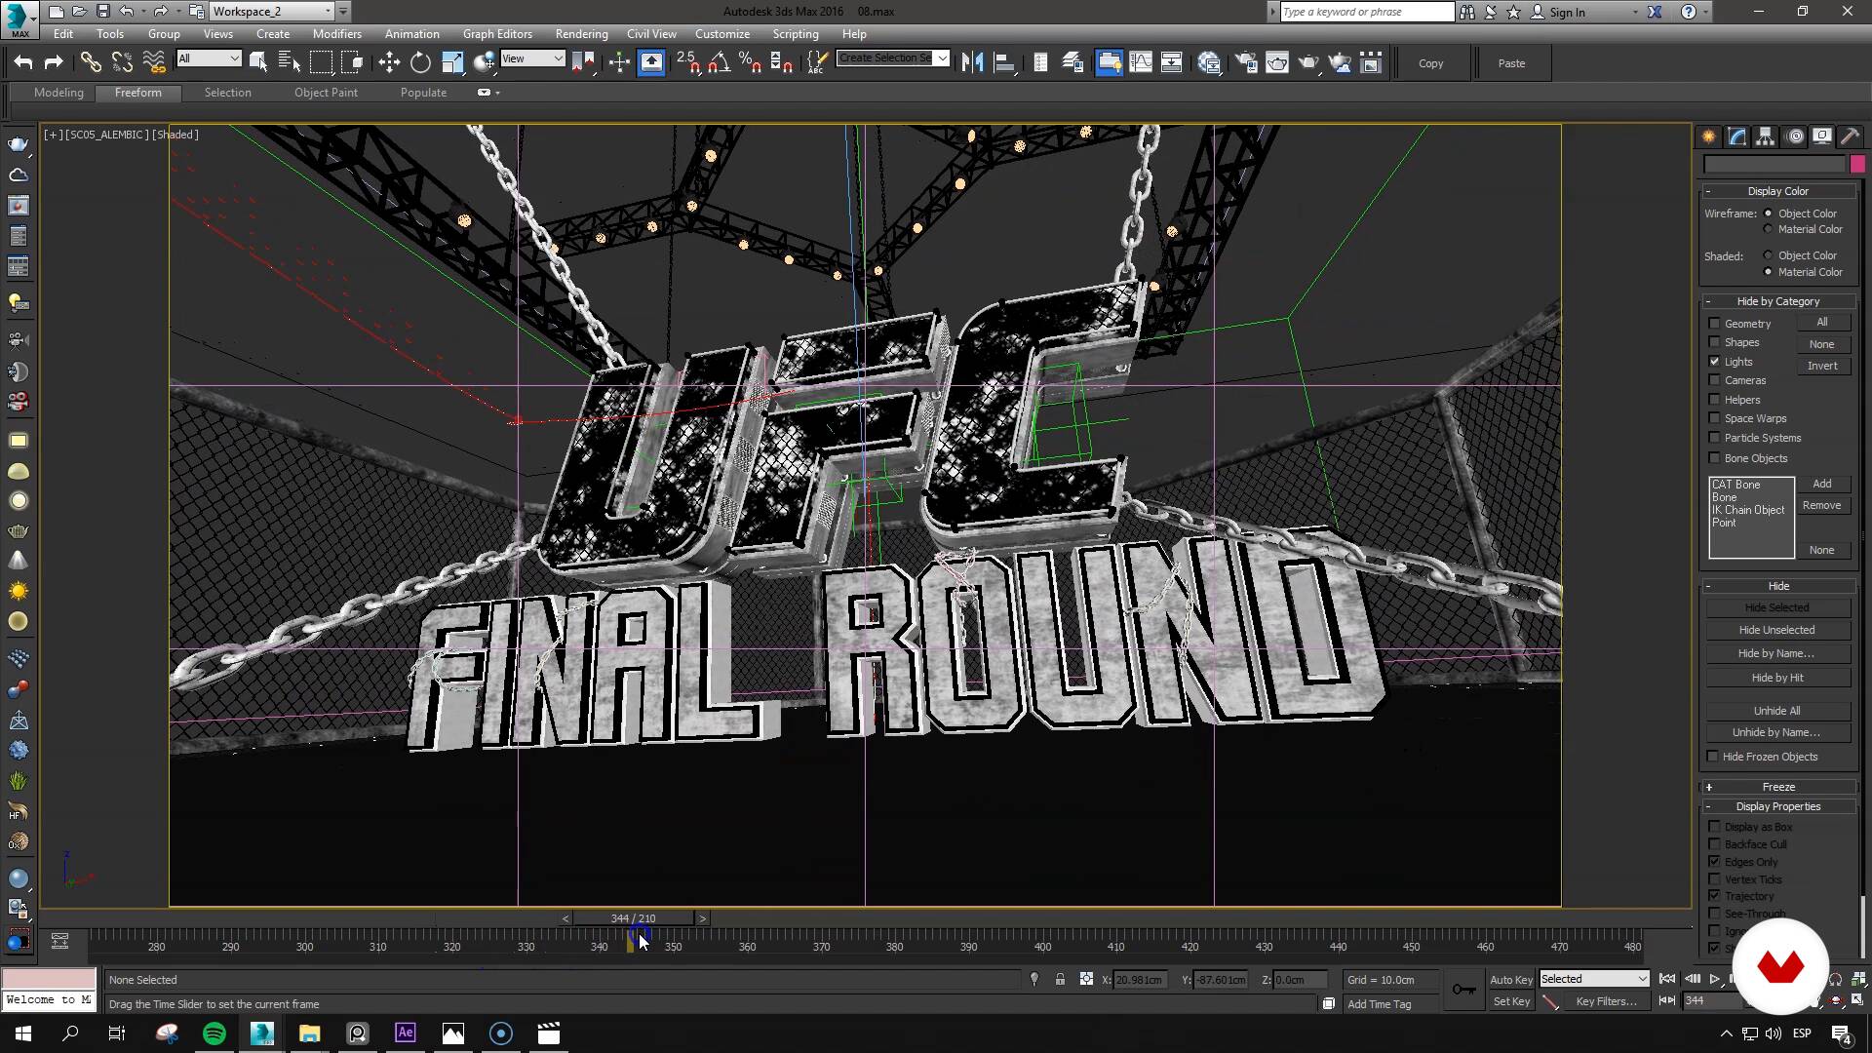Collapse the Display Properties rollout
The height and width of the screenshot is (1053, 1872).
click(1777, 806)
